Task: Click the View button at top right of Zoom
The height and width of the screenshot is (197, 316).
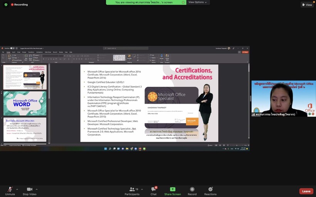Action: (307, 5)
